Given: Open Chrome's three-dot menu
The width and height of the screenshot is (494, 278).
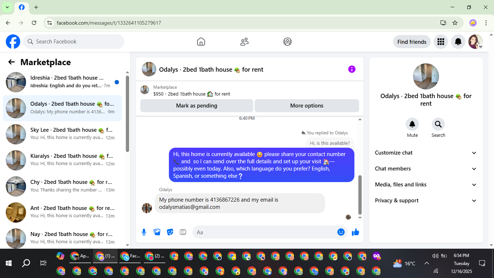Looking at the screenshot, I should [486, 23].
